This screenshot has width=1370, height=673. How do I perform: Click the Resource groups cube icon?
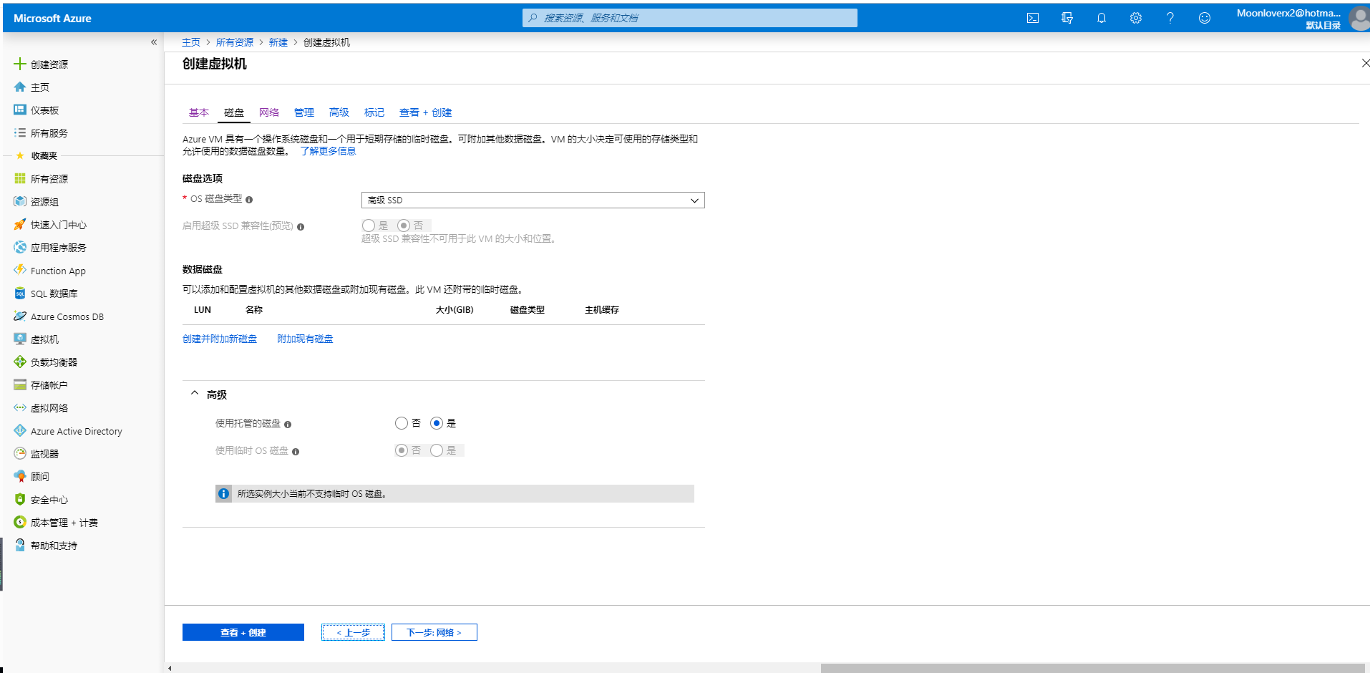click(20, 201)
